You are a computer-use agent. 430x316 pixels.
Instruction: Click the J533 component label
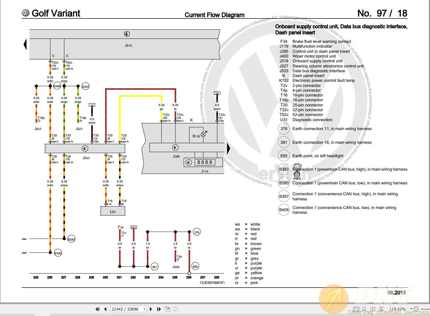[x=86, y=158]
